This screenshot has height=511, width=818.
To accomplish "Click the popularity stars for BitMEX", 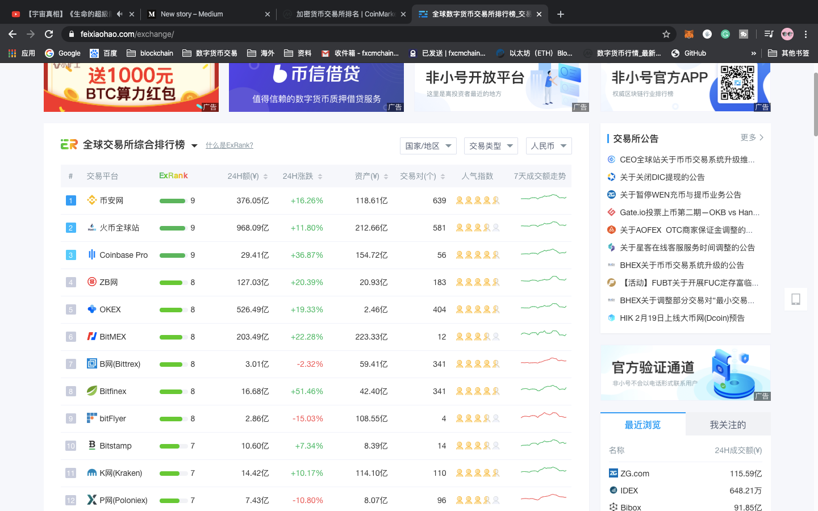I will point(478,337).
